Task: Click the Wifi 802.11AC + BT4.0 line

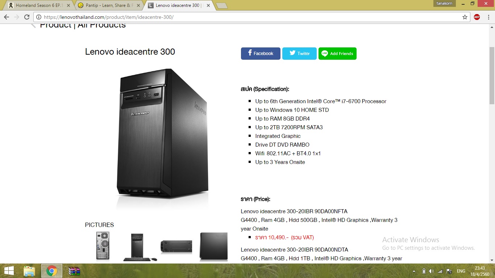Action: point(288,153)
